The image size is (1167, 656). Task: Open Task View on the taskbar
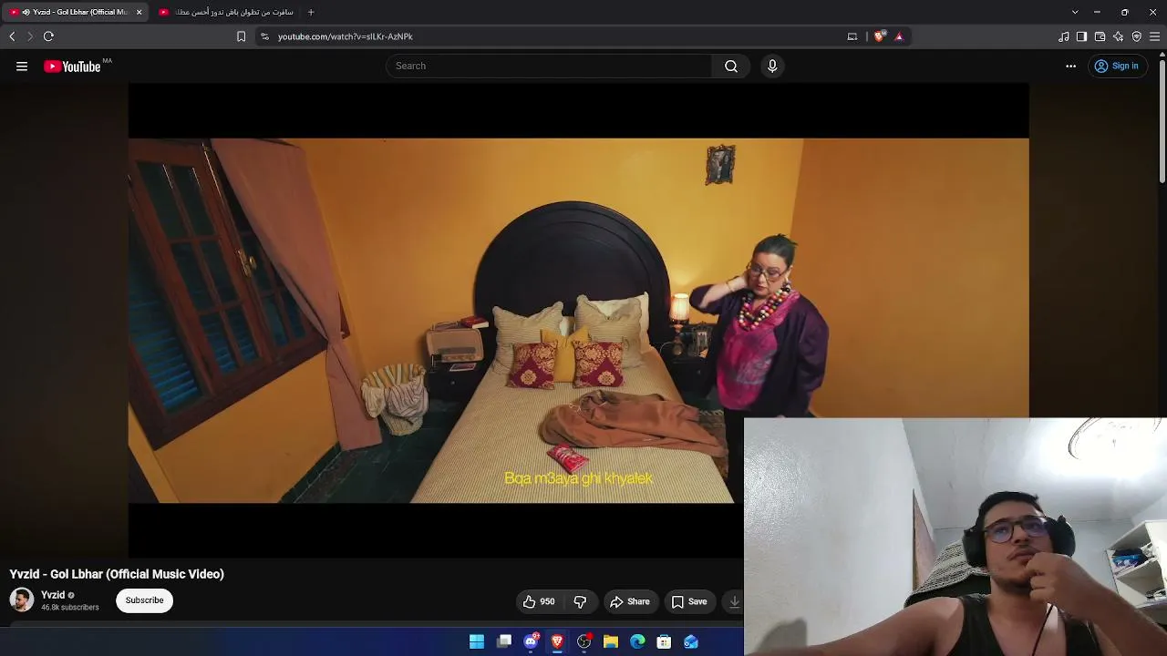(504, 641)
